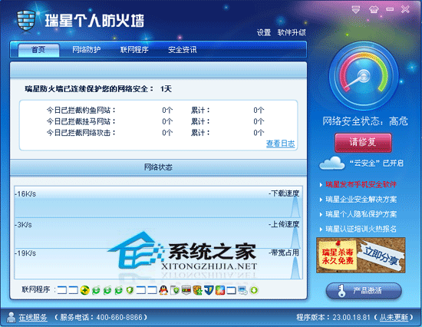Viewport: 422px width, 327px height.
Task: Click the QQ penguin program icon
Action: (163, 290)
